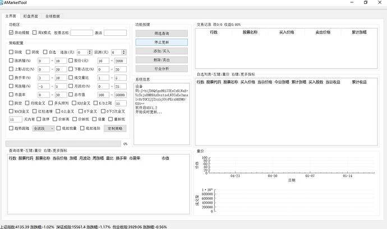Click the 添加/买入 button
387x229 pixels.
162,51
